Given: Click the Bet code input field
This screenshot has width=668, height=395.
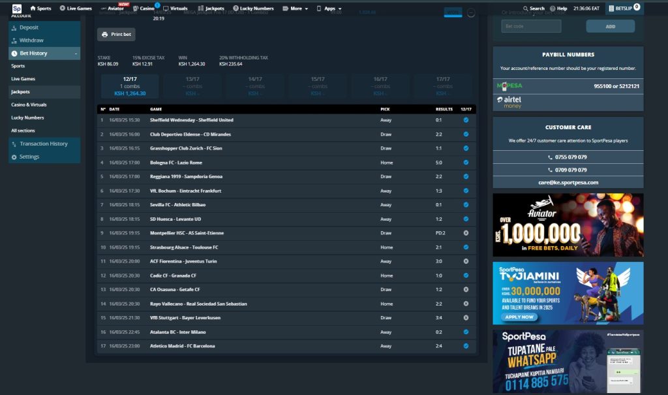Looking at the screenshot, I should click(531, 26).
